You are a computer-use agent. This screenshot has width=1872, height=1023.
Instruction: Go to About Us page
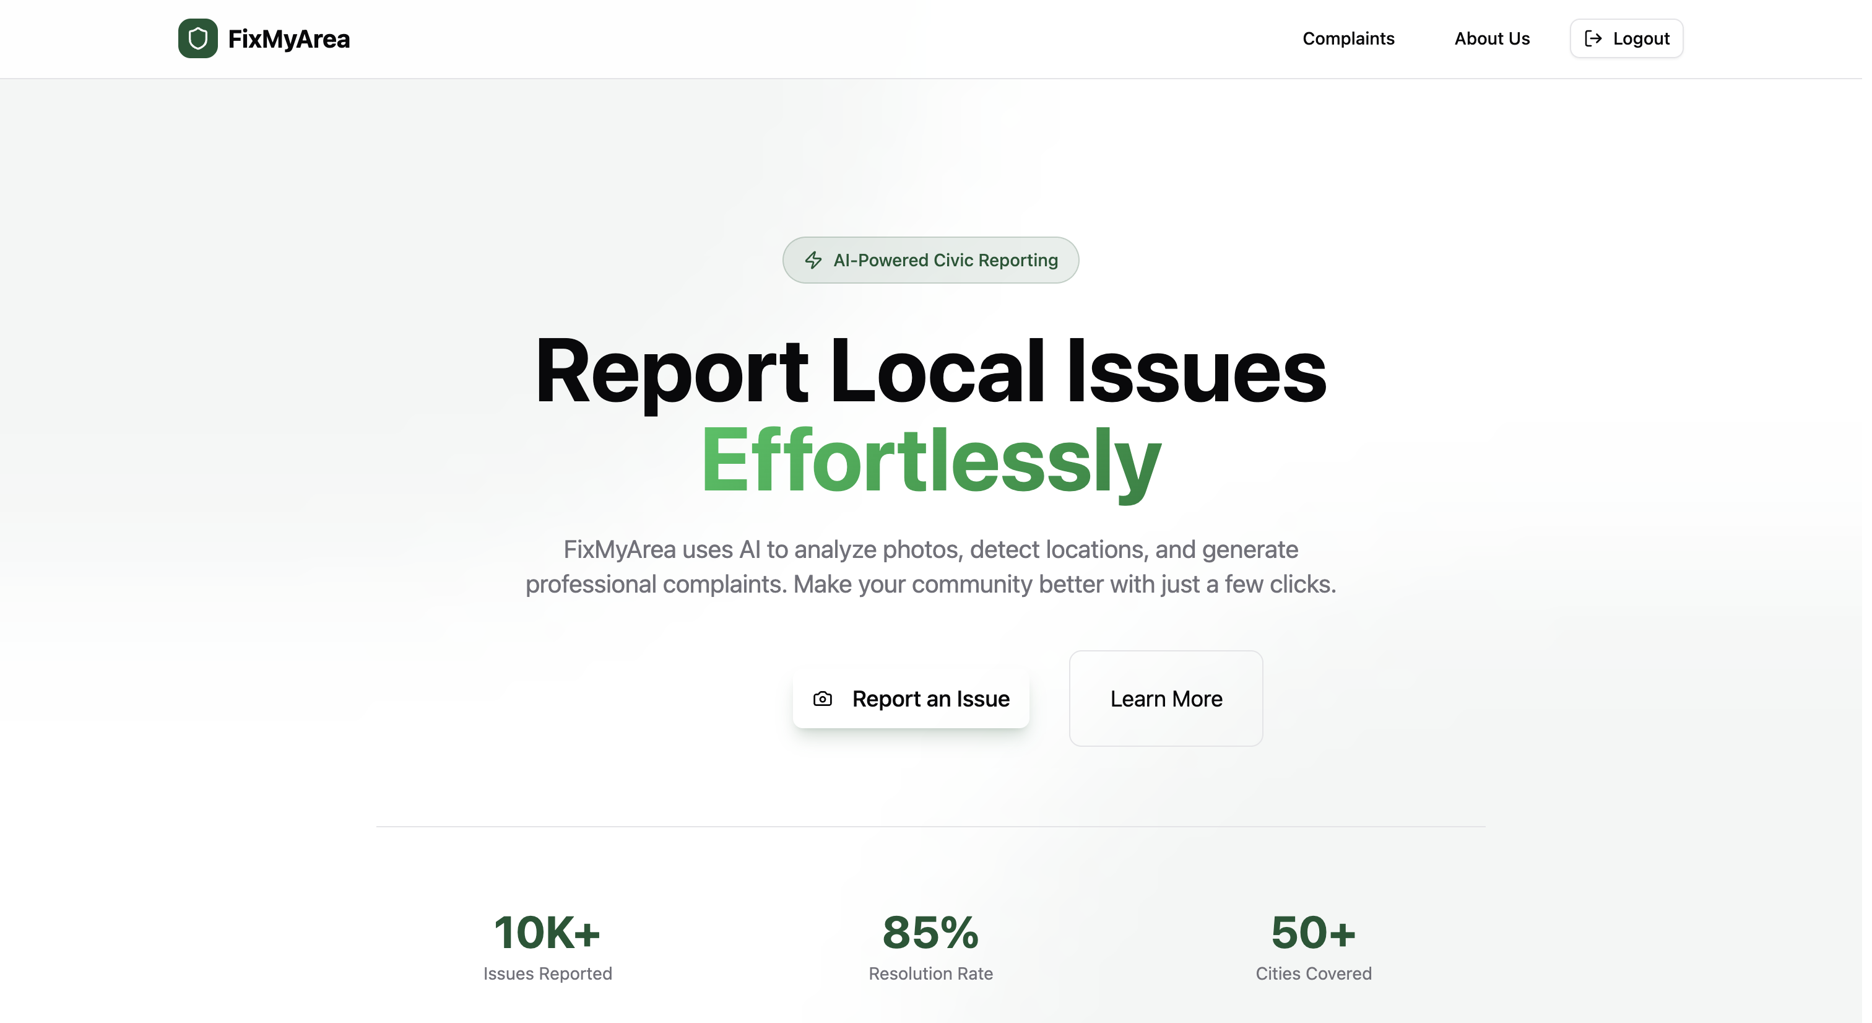pos(1491,38)
